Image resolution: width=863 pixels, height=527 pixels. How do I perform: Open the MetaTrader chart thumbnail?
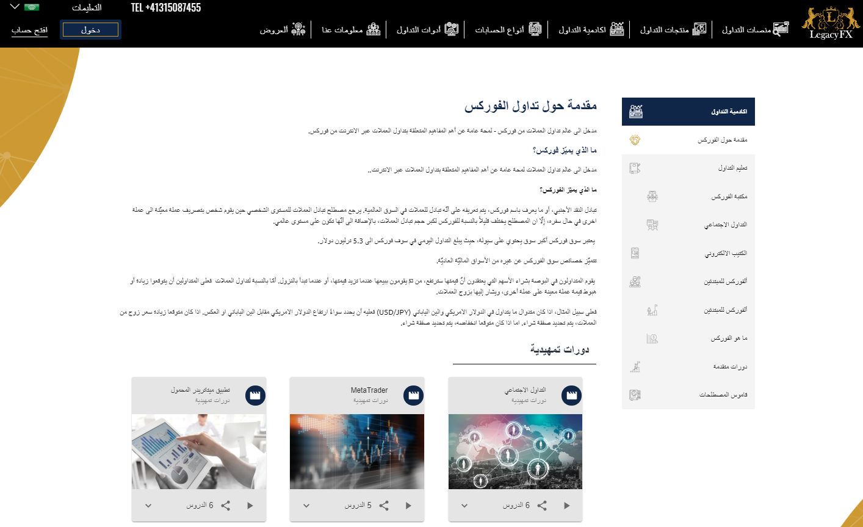click(357, 452)
